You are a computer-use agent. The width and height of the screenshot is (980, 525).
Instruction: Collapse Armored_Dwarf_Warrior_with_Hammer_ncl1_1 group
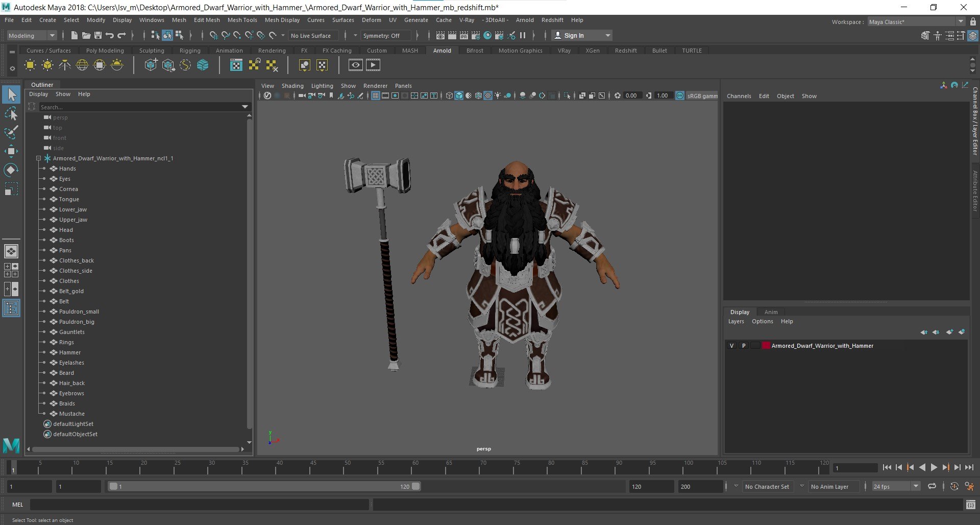pos(38,158)
